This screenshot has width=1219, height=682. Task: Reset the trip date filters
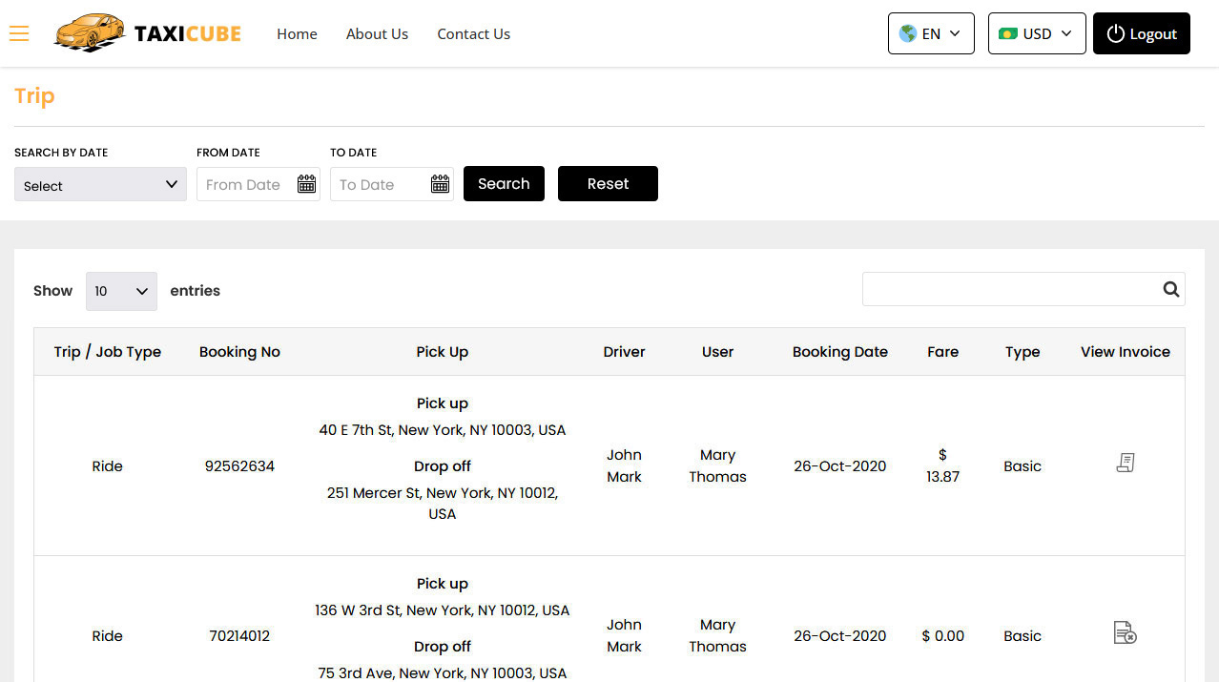[x=608, y=183]
